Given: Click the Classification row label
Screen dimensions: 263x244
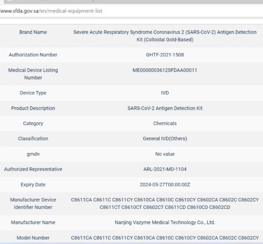Looking at the screenshot, I should [33, 139].
